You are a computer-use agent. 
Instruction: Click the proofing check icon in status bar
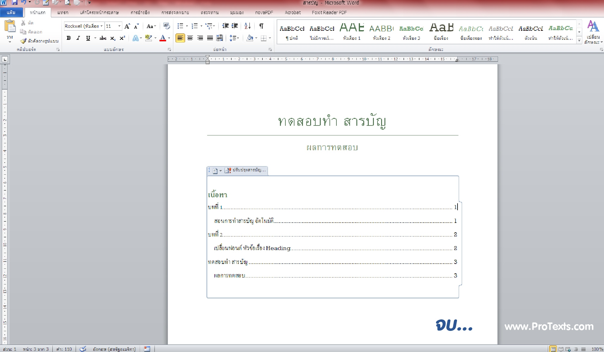tap(83, 349)
